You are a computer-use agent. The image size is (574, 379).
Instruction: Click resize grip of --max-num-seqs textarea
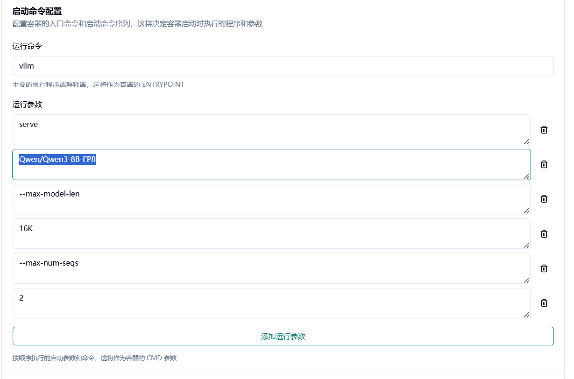(526, 280)
